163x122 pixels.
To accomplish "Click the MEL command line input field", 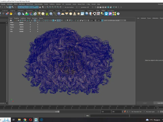I will tap(110, 116).
